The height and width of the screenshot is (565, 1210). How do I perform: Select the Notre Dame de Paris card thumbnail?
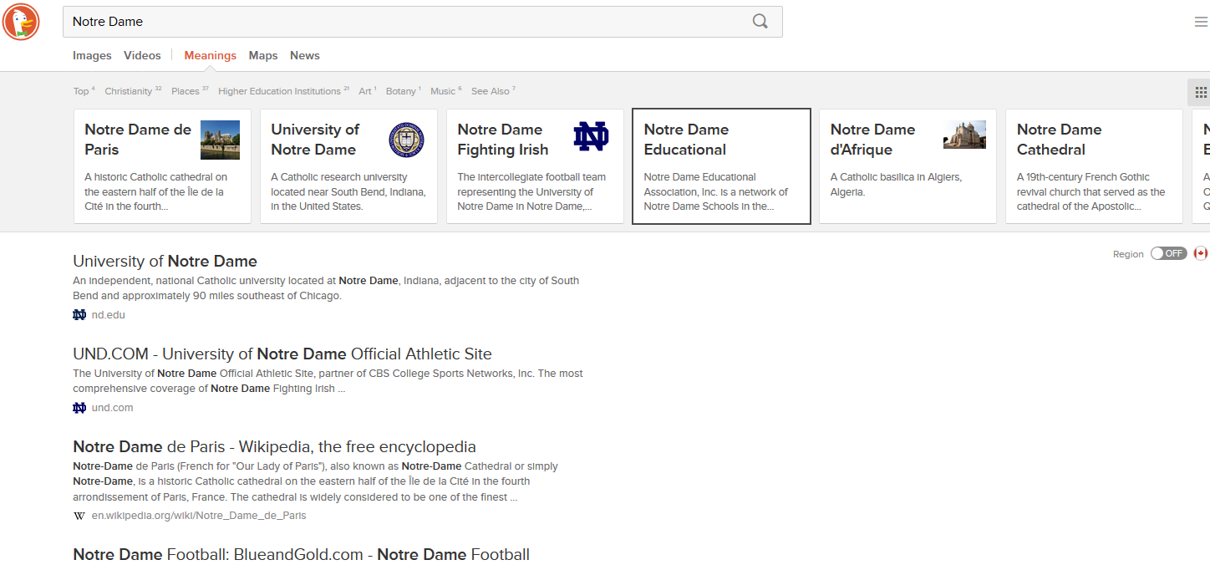(220, 140)
